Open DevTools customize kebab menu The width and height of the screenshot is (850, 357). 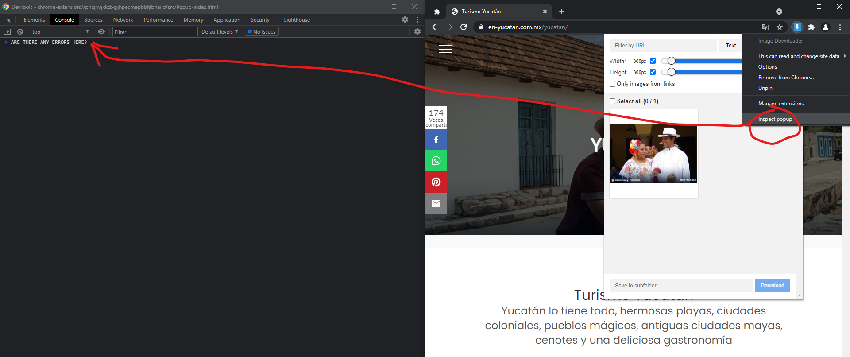417,19
